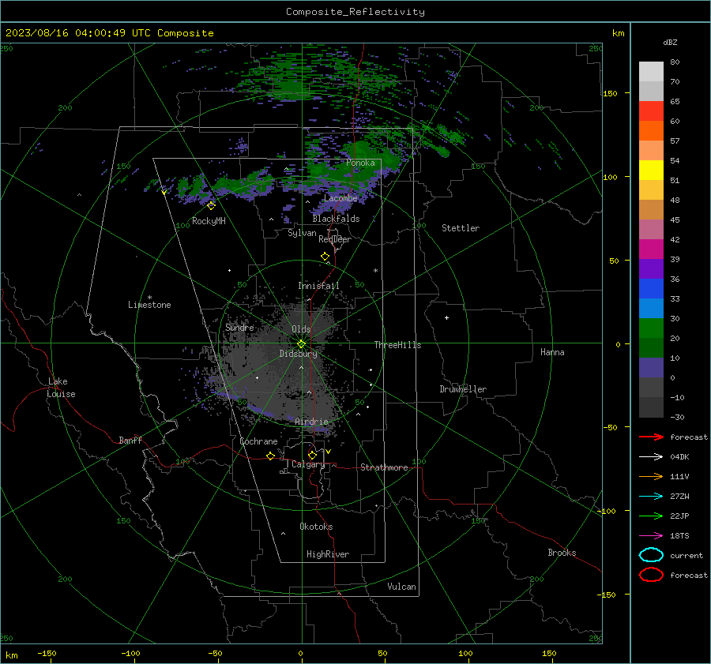Click the Lacombe city label
This screenshot has height=664, width=711.
[340, 198]
